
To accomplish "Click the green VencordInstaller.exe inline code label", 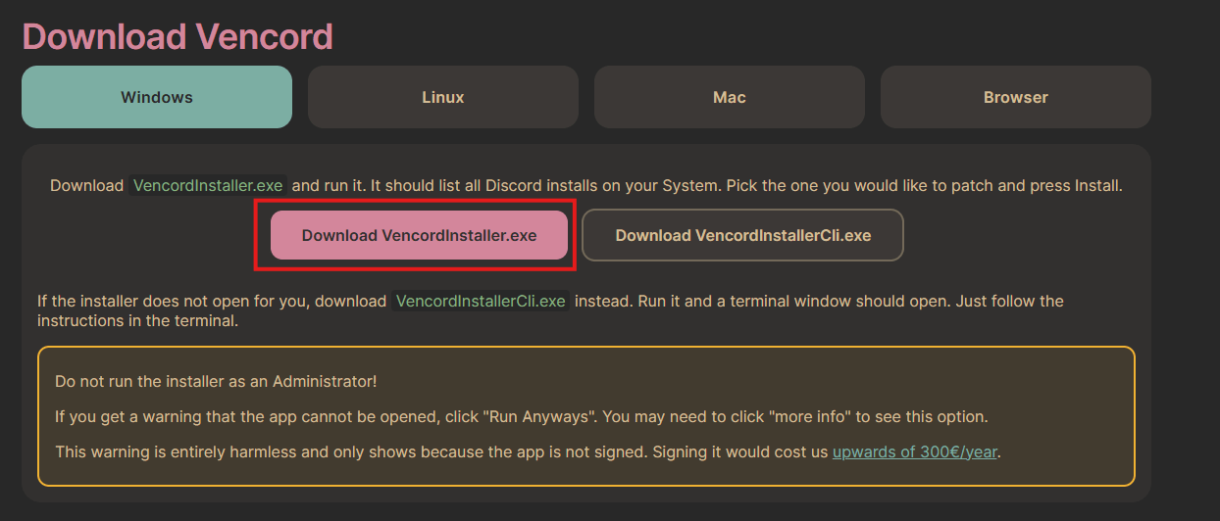I will pos(208,185).
